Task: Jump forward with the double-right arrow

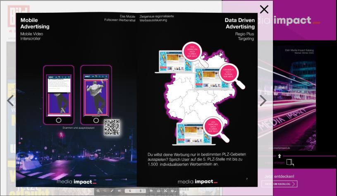Action: (151, 191)
